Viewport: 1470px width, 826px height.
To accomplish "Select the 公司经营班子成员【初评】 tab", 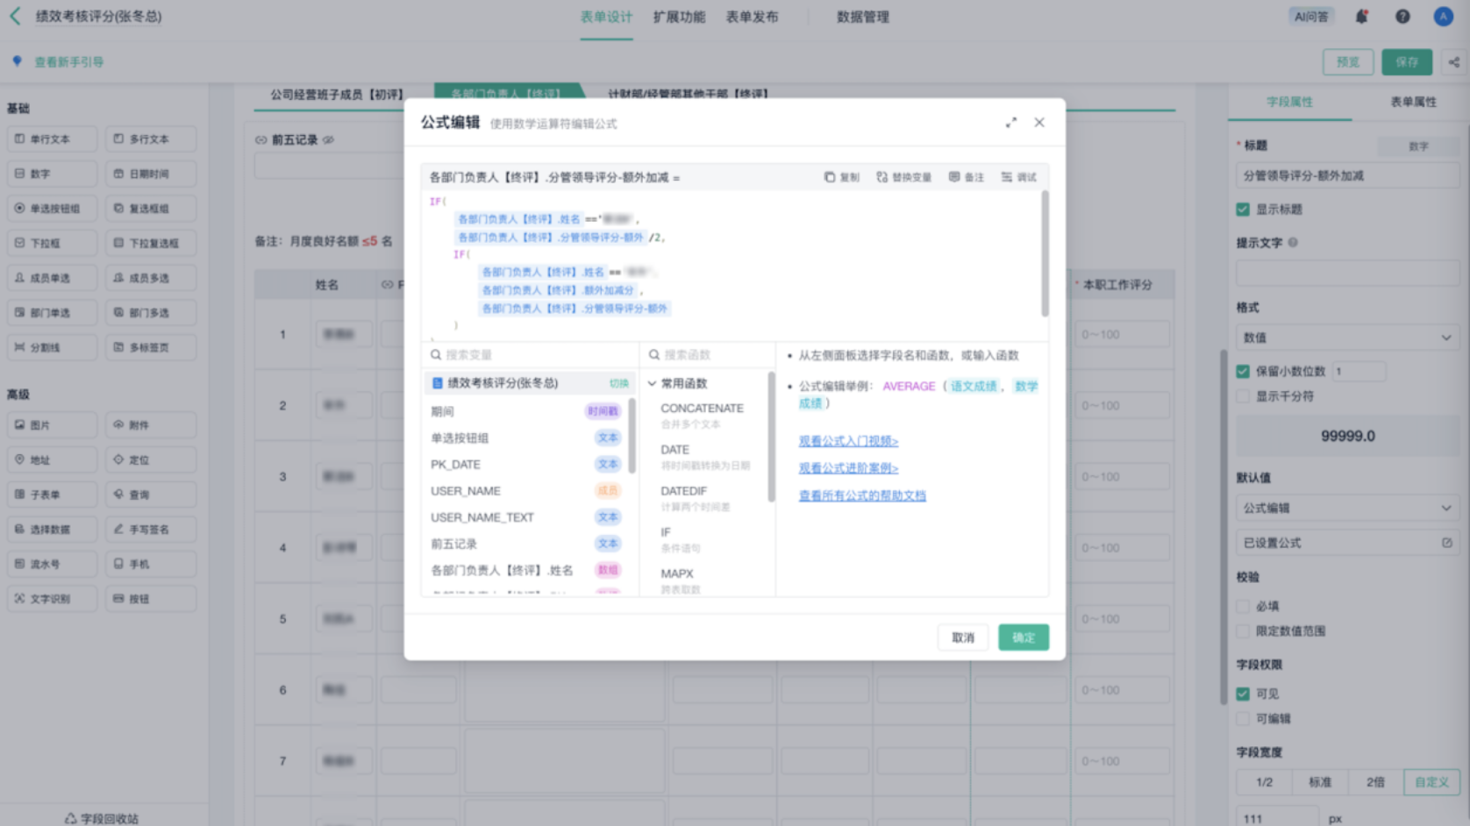I will pyautogui.click(x=338, y=94).
